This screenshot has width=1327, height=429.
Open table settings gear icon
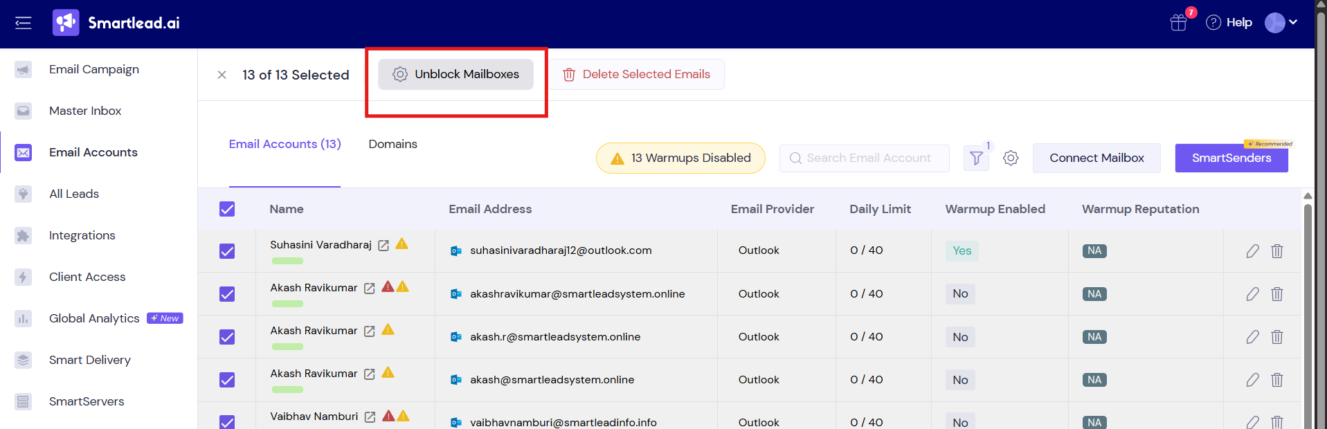point(1011,158)
